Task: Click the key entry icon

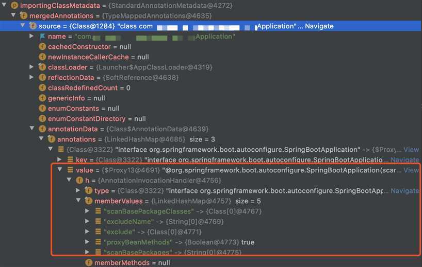Action: tap(70, 159)
